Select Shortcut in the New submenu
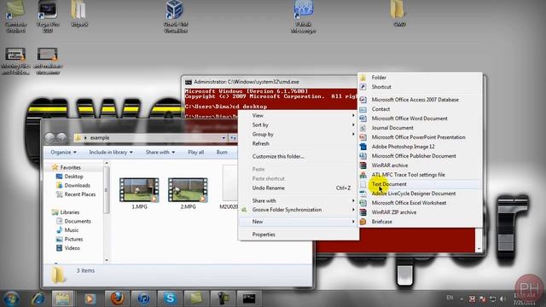 pos(381,87)
